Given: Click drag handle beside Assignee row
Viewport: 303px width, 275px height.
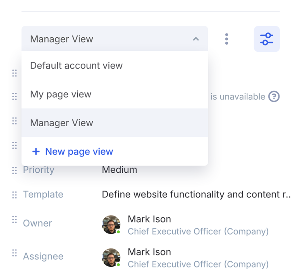Looking at the screenshot, I should [15, 253].
